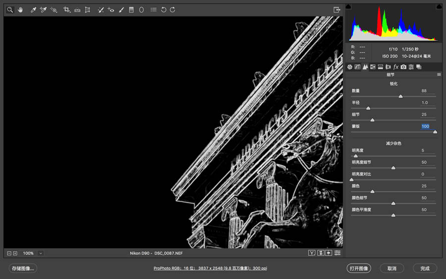Viewport: 446px width, 279px height.
Task: Click the 100% zoom level field
Action: pos(28,253)
